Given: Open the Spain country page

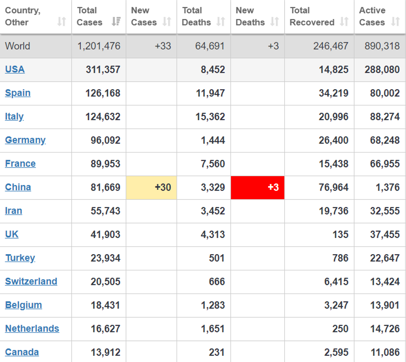Looking at the screenshot, I should 18,93.
